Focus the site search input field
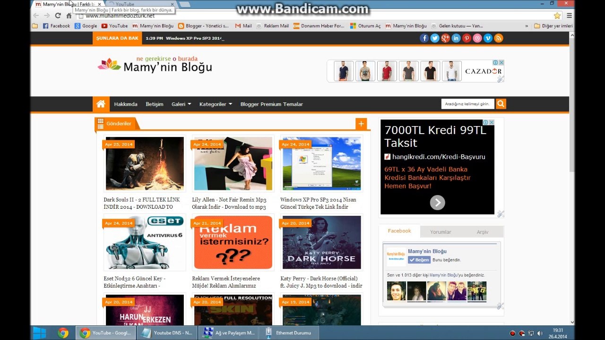 (468, 104)
